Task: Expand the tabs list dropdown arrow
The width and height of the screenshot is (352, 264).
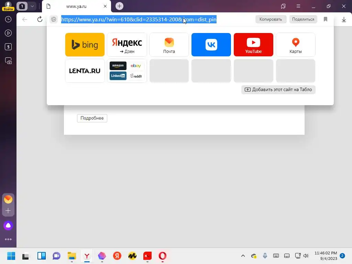Action: pyautogui.click(x=32, y=6)
